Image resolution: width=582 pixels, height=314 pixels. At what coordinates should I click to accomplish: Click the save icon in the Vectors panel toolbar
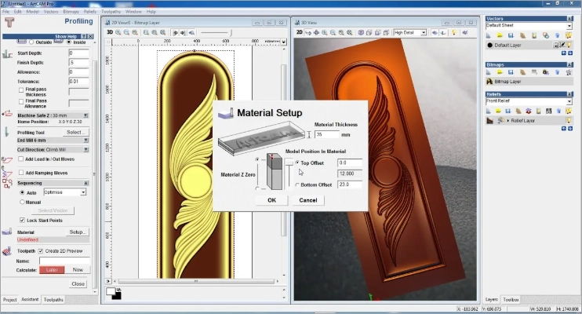(510, 35)
